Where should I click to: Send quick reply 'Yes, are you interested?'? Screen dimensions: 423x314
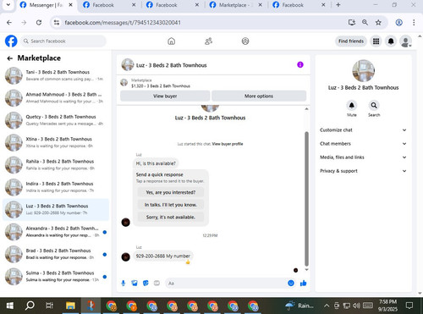[171, 192]
